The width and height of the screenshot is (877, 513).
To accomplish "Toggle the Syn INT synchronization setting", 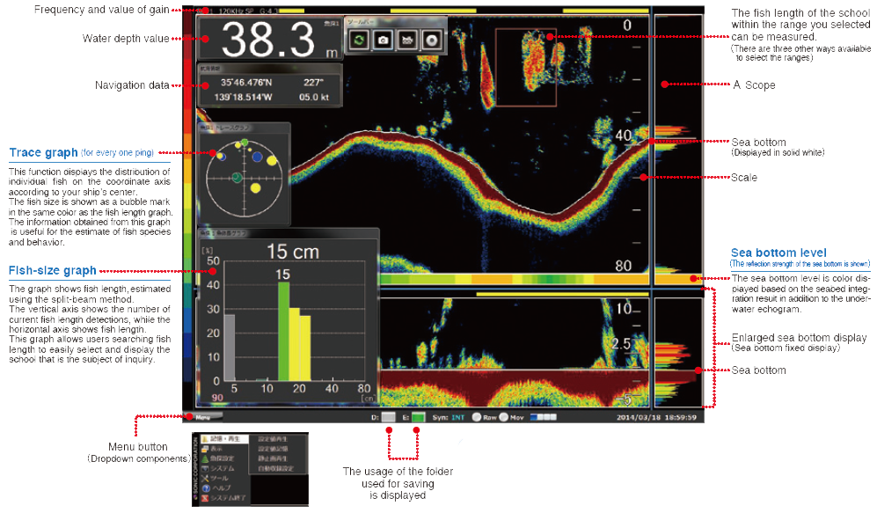I will (x=457, y=416).
